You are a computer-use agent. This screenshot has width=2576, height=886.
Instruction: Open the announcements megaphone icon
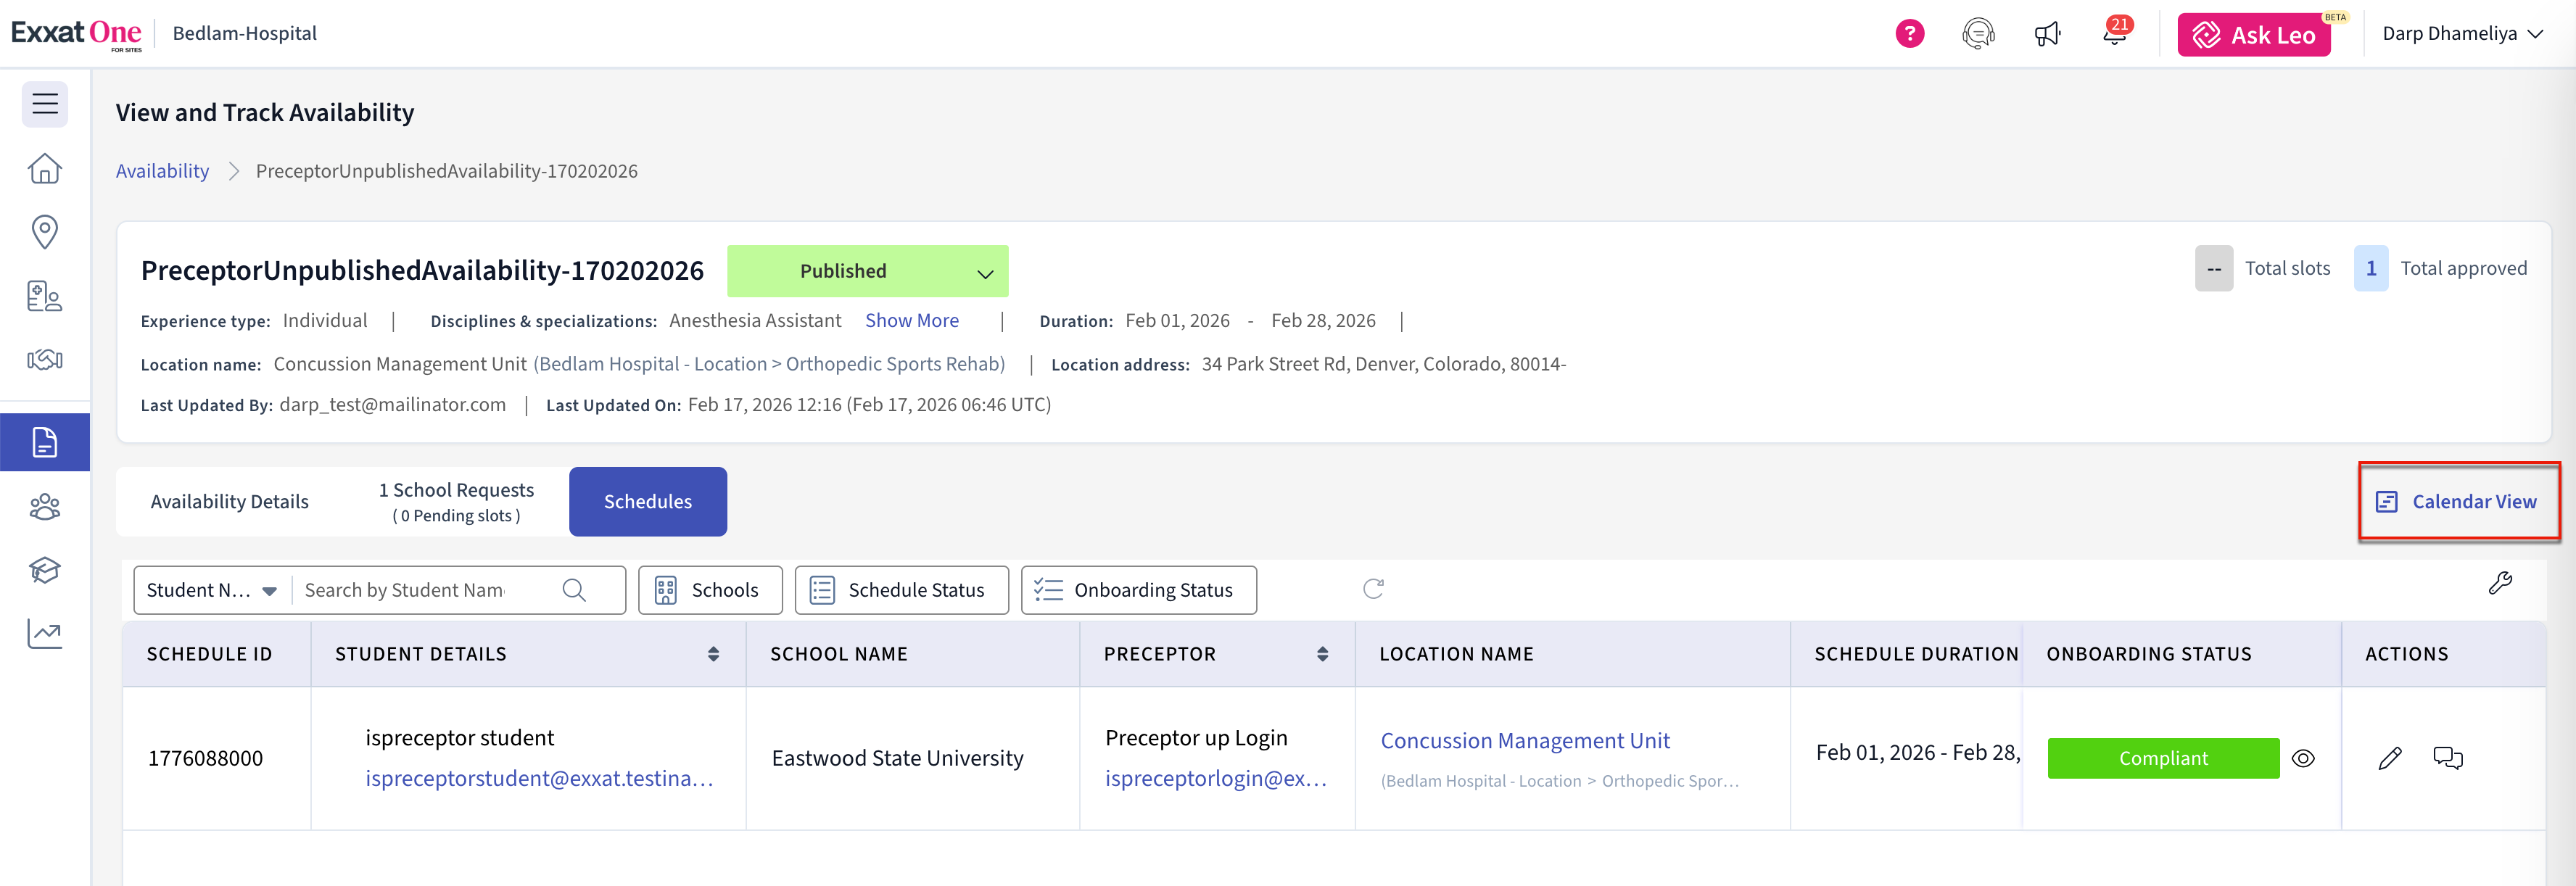[2047, 34]
